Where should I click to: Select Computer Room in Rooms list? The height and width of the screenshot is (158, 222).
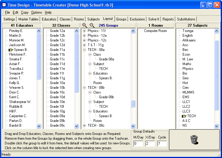coord(155,31)
